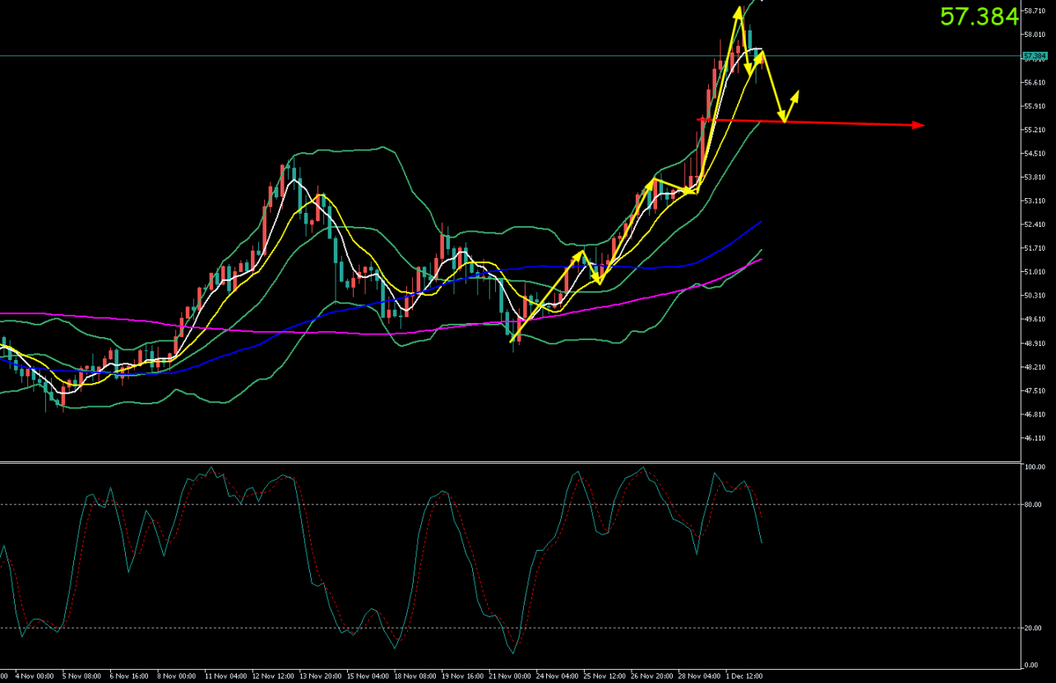Click the large green 57.384 price display
Viewport: 1056px width, 683px height.
[x=978, y=16]
